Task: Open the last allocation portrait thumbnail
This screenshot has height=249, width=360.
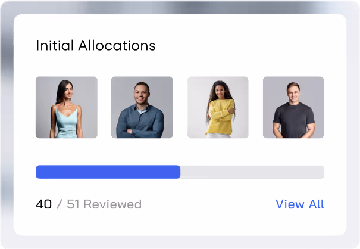Action: 293,107
